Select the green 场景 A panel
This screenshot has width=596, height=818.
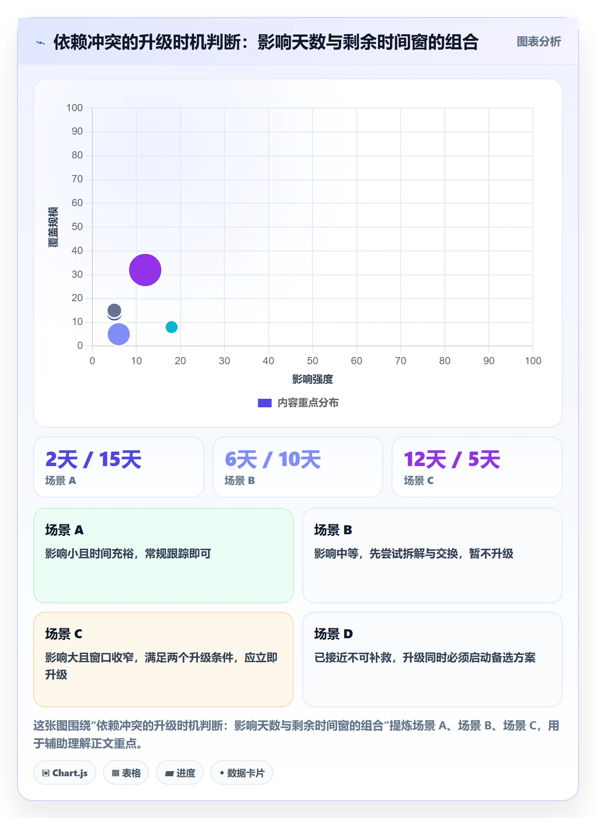click(163, 556)
